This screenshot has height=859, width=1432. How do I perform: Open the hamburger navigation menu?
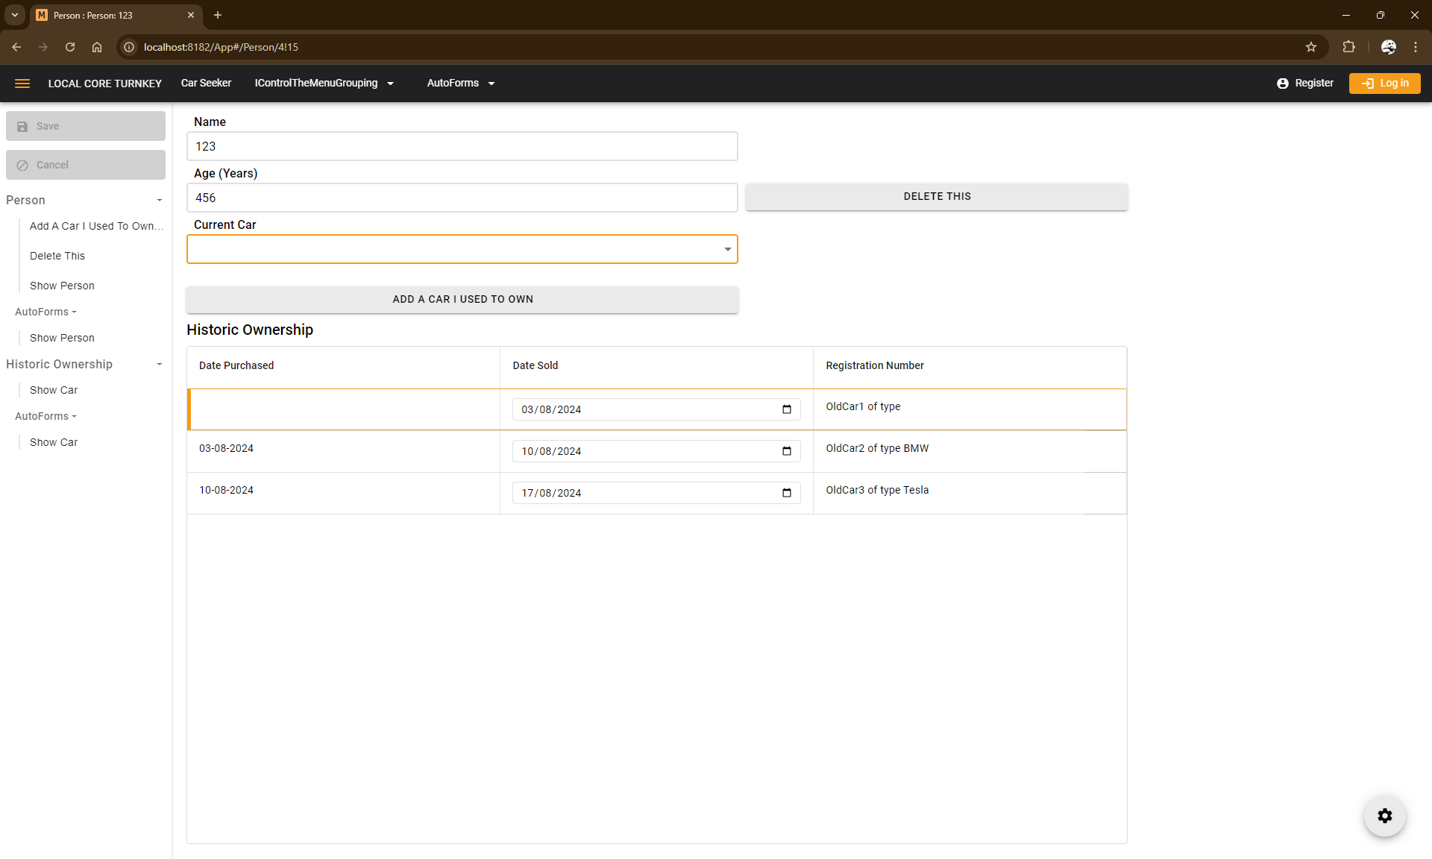click(x=22, y=84)
